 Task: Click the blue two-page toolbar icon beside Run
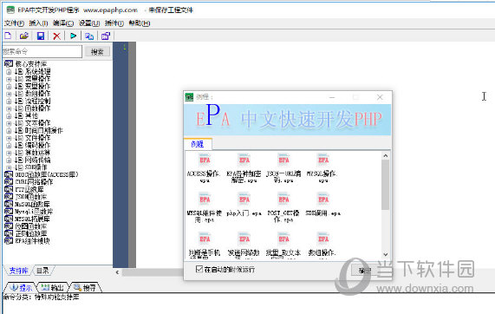tap(89, 36)
